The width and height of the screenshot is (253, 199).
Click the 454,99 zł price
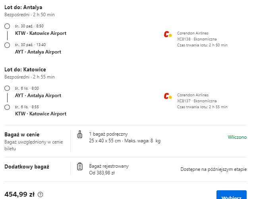(x=19, y=194)
